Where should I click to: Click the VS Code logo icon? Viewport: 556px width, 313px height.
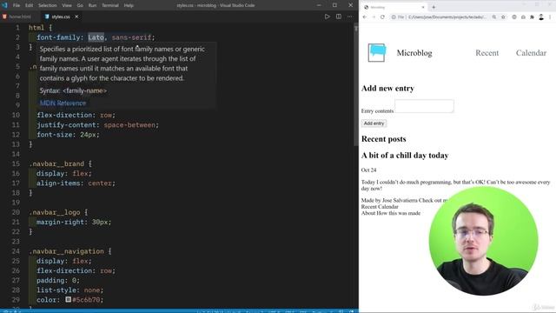[4, 5]
